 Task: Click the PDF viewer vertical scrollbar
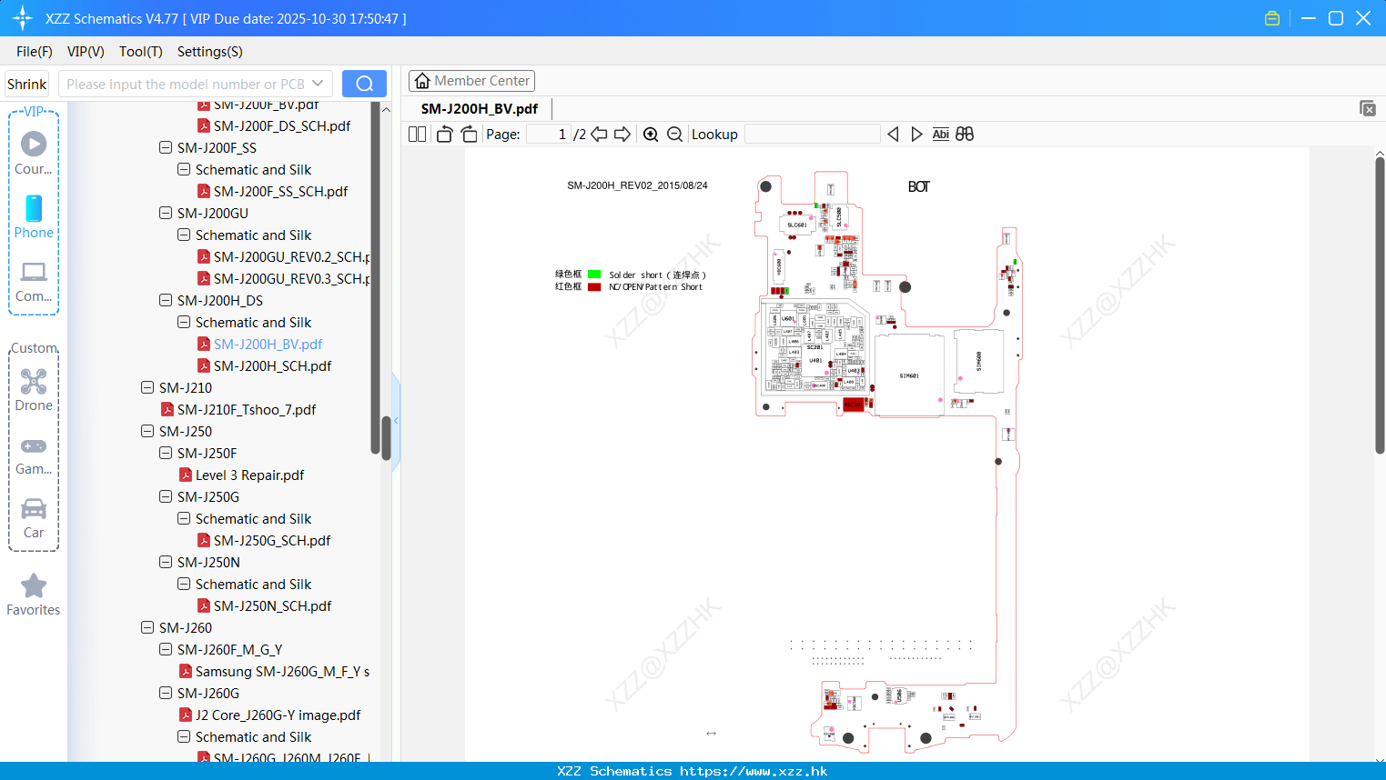[1380, 305]
